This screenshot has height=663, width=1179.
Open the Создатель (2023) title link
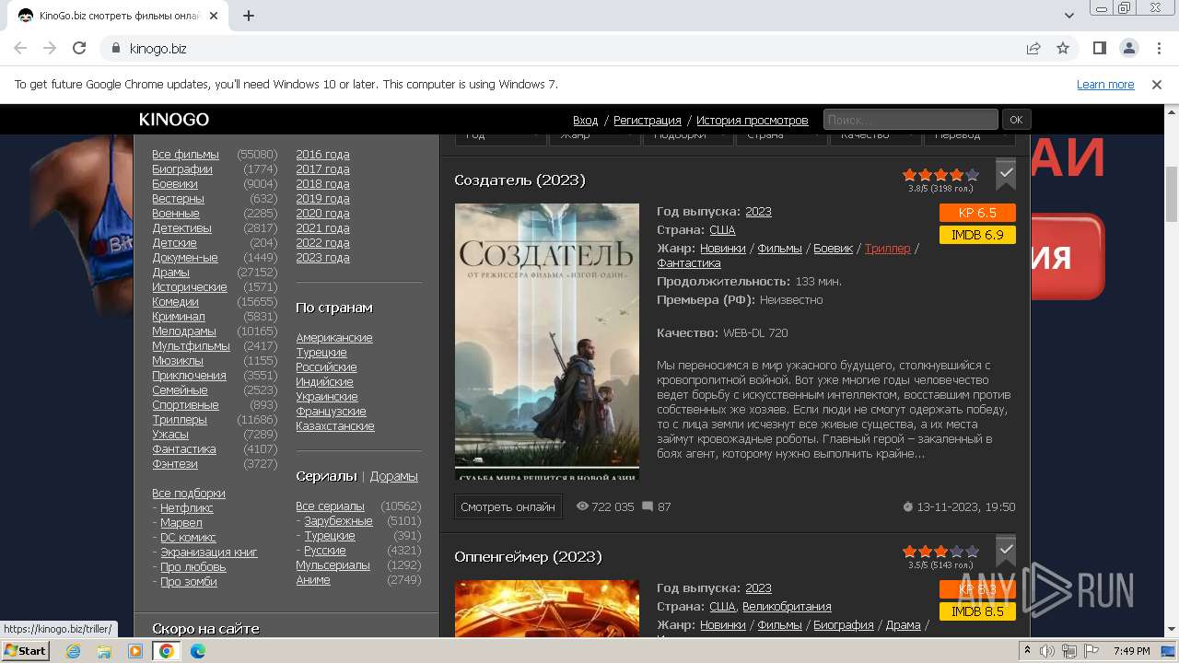(x=519, y=180)
